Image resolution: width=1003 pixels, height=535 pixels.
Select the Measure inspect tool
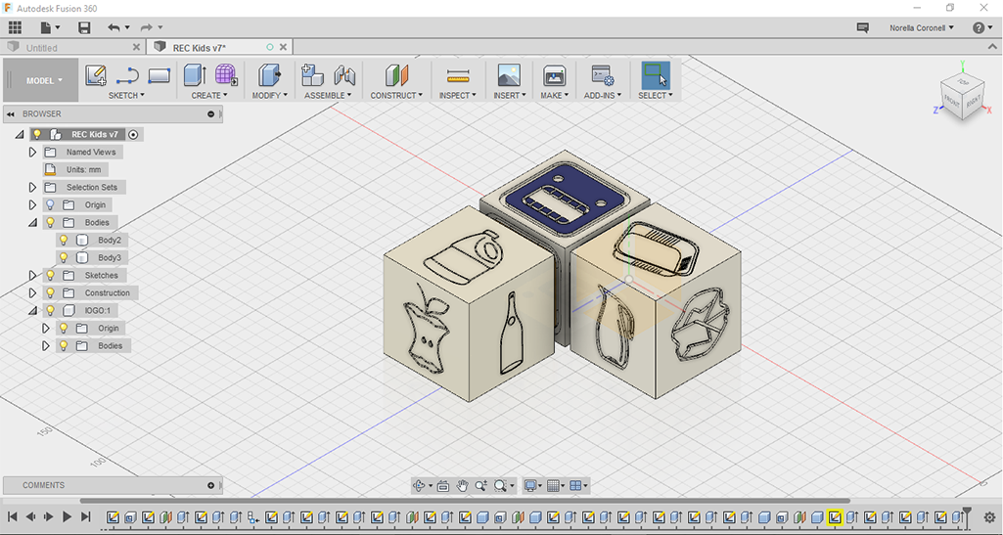coord(458,76)
